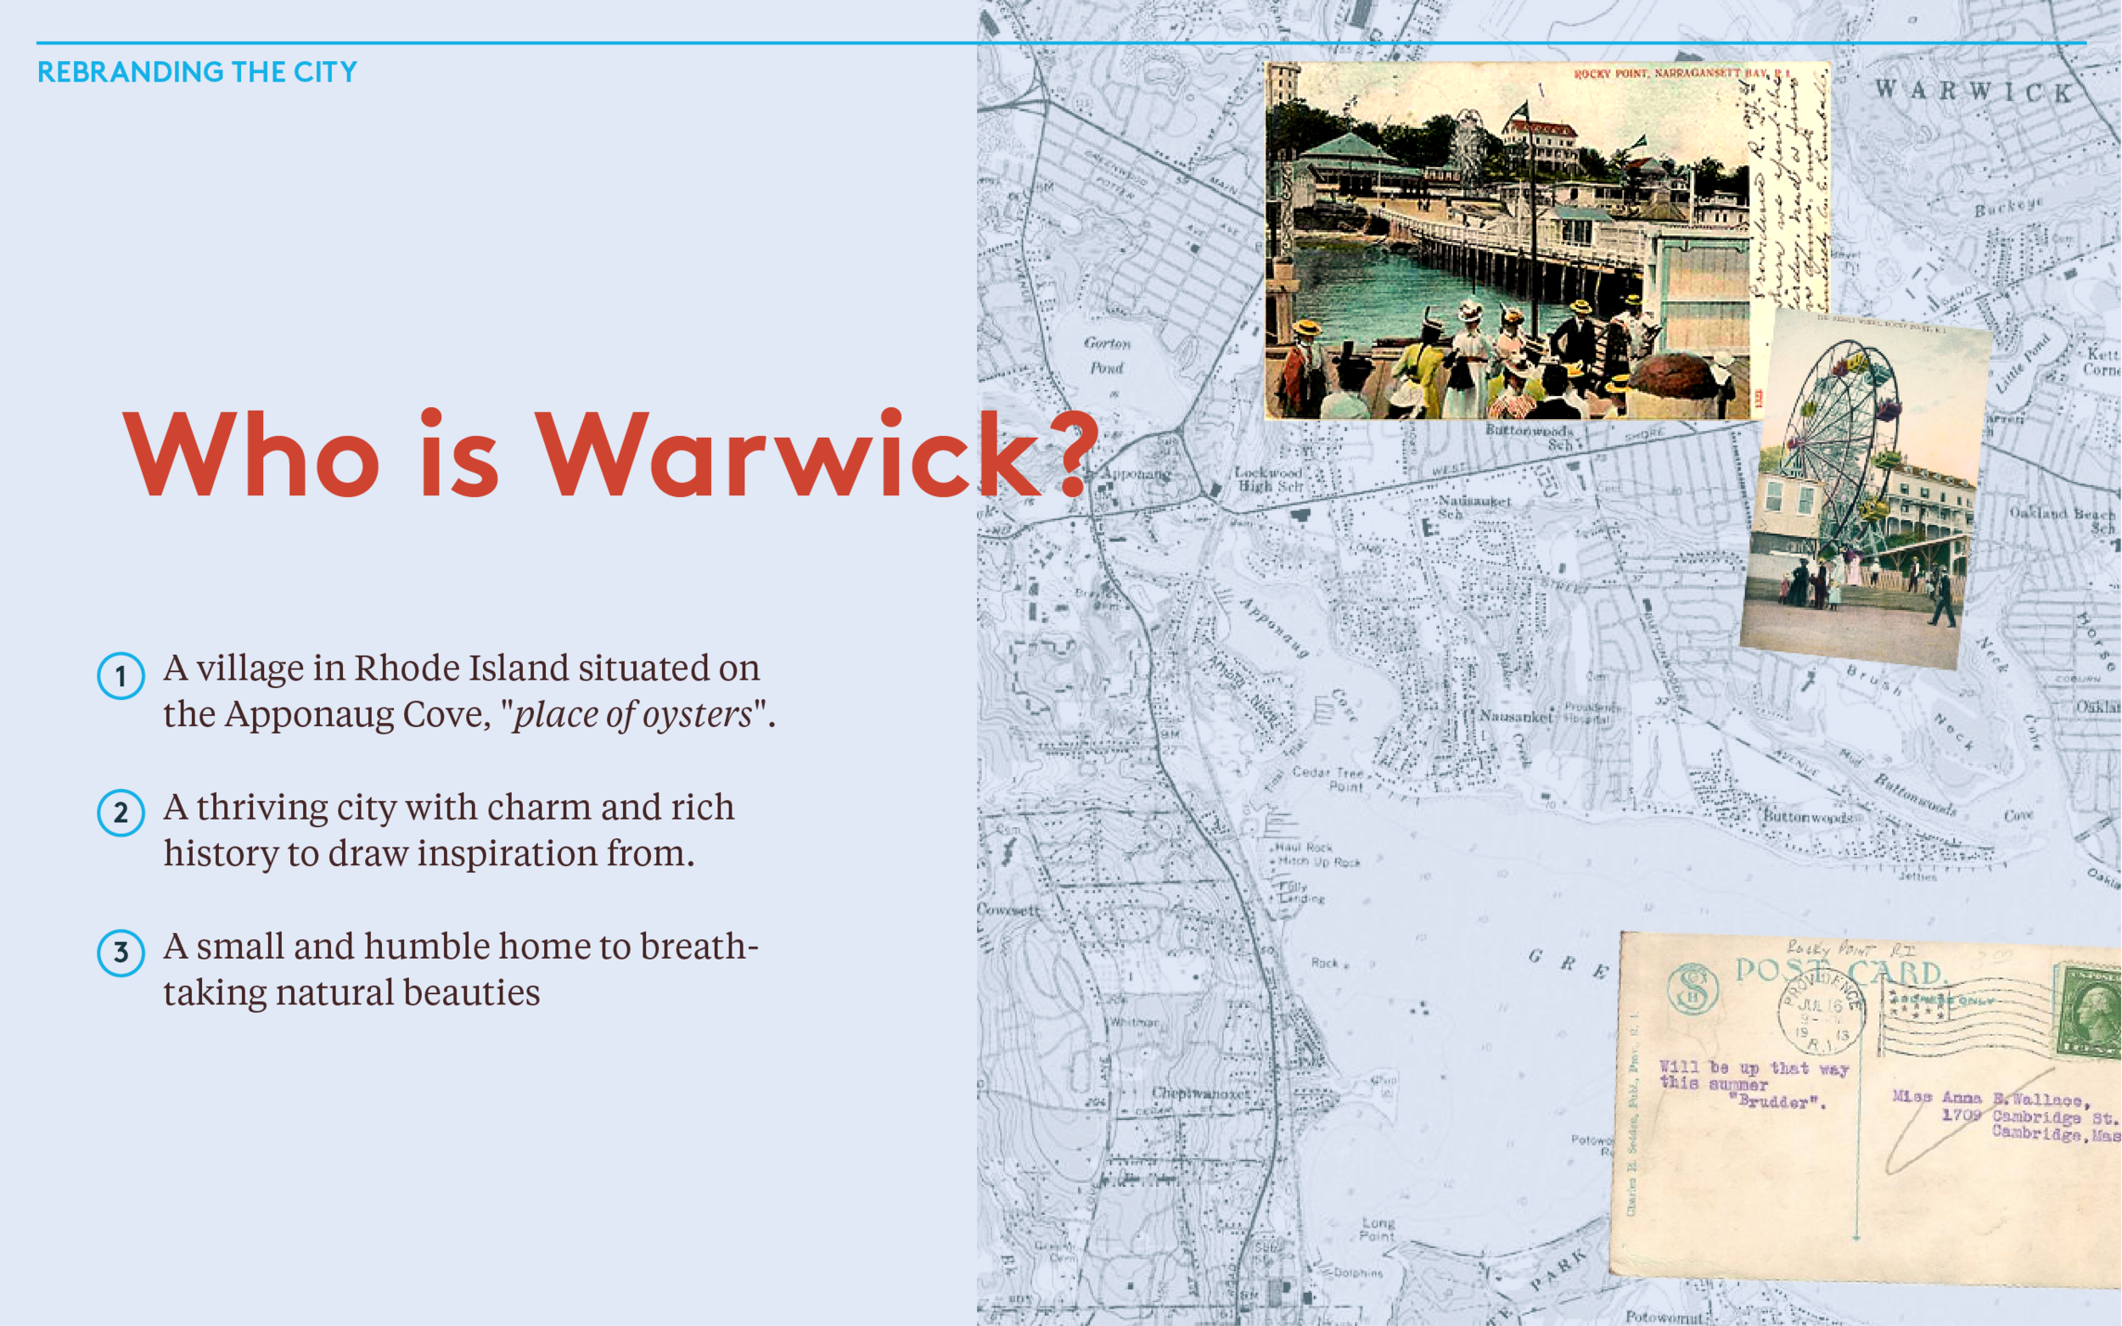Click the green S logo on postcard

pos(1693,988)
